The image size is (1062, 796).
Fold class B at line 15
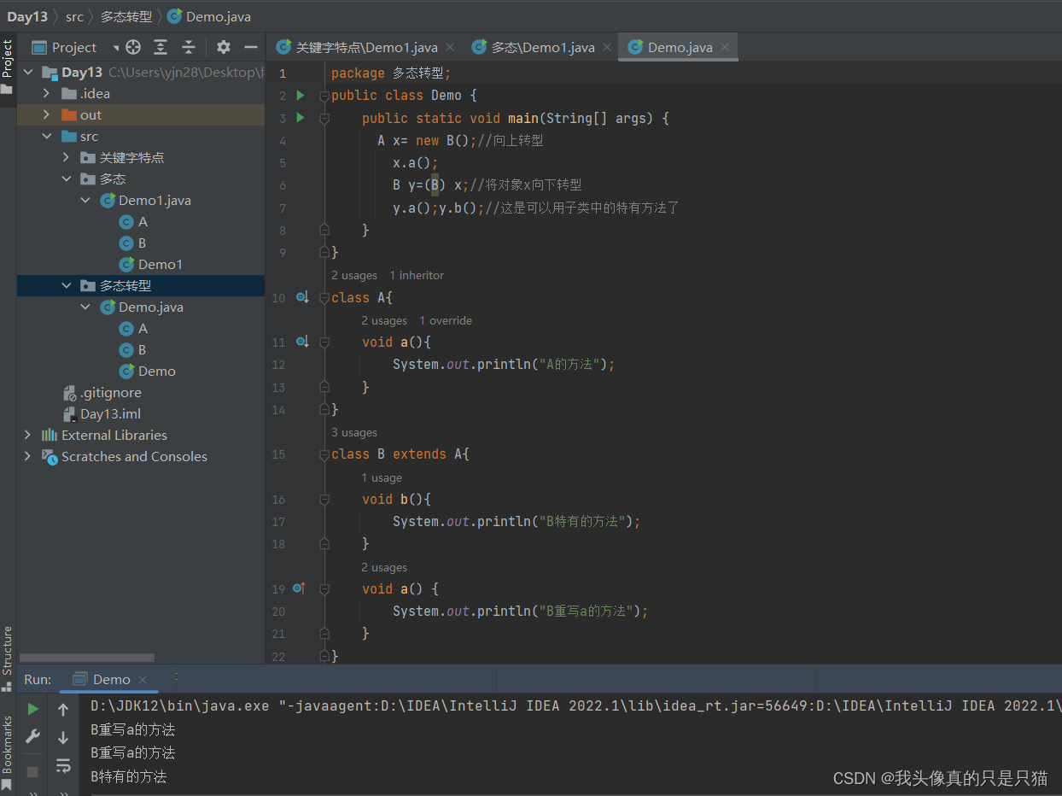(324, 454)
